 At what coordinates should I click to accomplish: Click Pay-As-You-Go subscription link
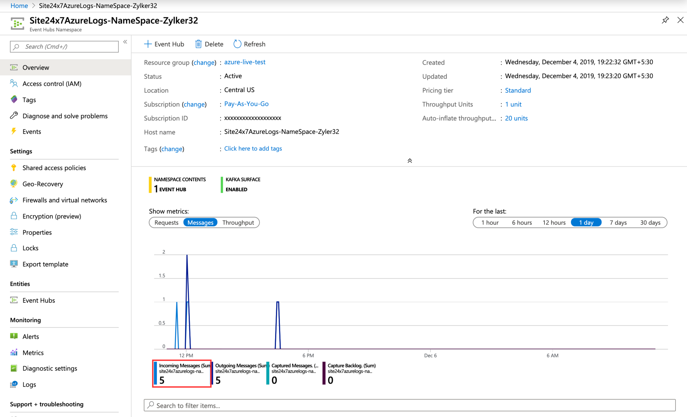point(246,103)
